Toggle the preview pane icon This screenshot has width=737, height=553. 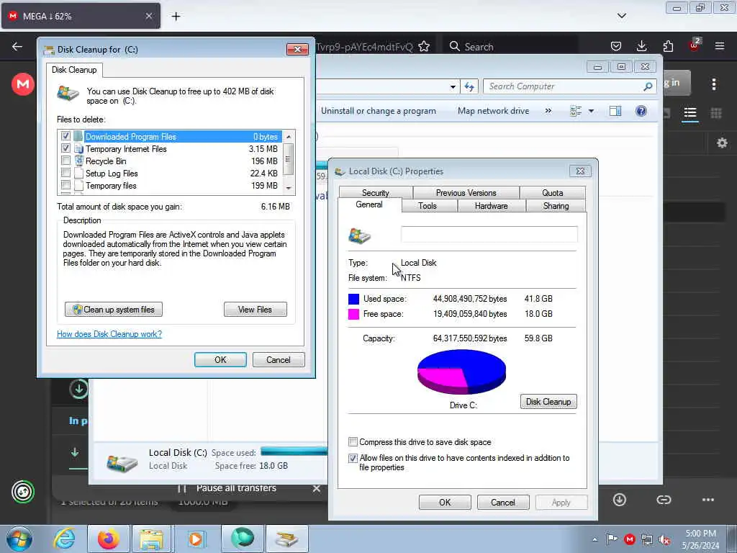pyautogui.click(x=615, y=111)
